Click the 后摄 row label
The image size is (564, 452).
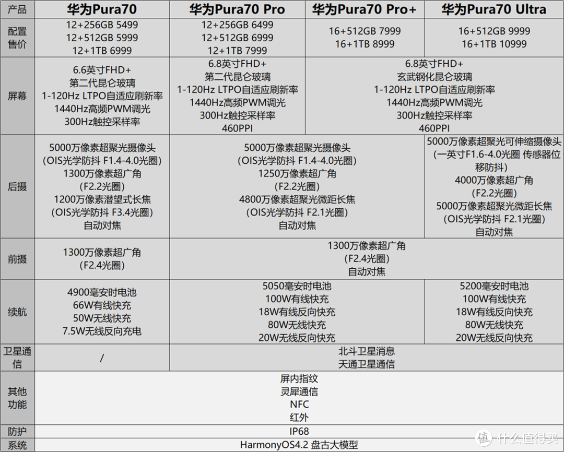[x=17, y=186]
